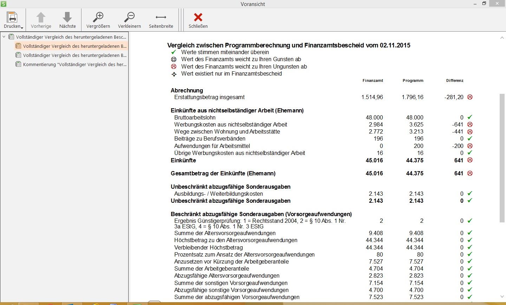506x305 pixels.
Task: Click 'Differenz' column header
Action: (x=455, y=80)
